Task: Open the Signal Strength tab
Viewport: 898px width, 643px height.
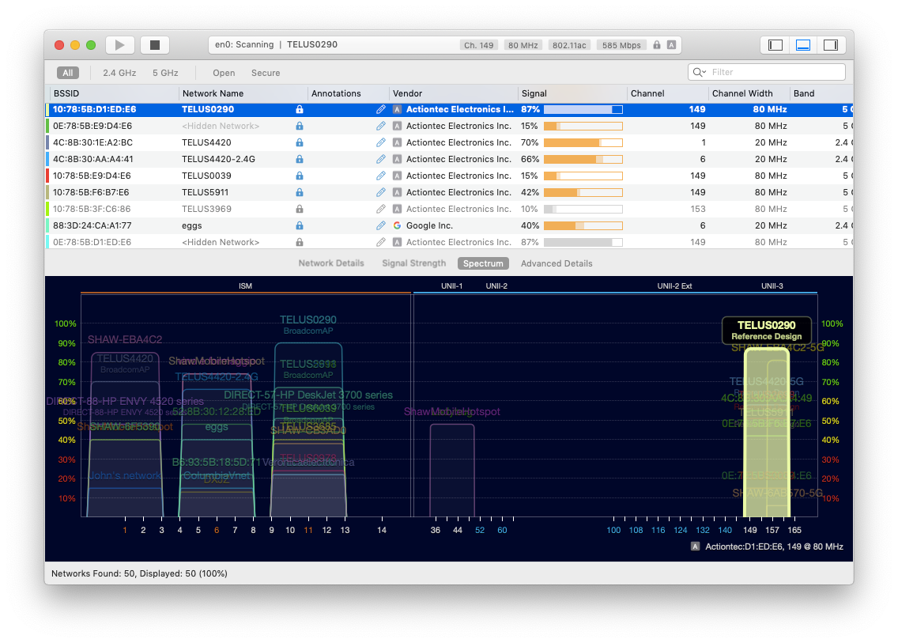Action: 413,263
